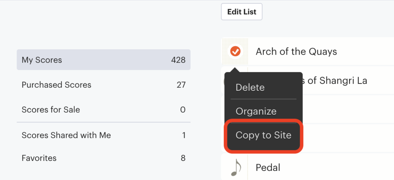Click the 428 count beside My Scores
The width and height of the screenshot is (394, 180).
point(178,60)
